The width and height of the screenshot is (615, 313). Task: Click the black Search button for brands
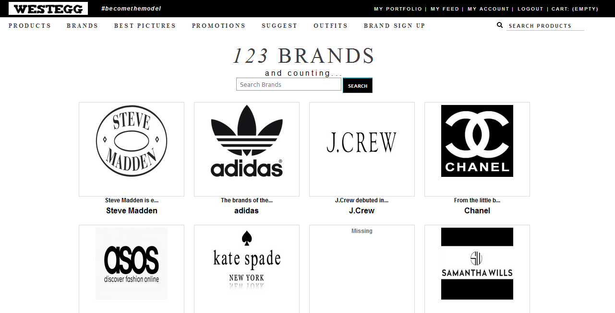click(358, 85)
